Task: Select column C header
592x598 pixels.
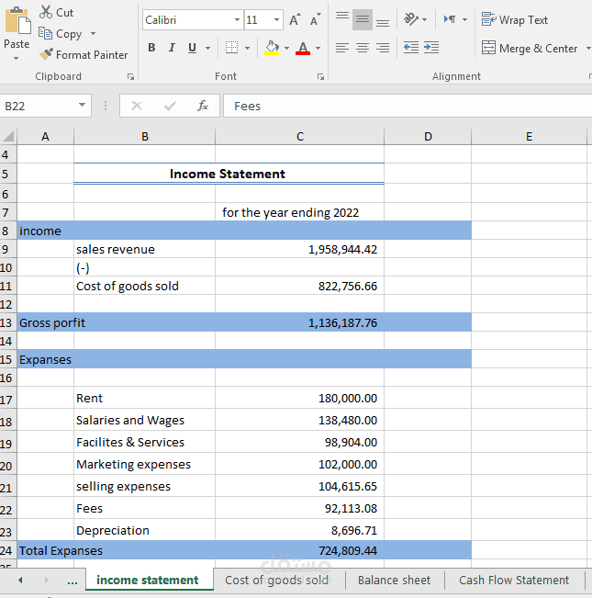Action: pos(300,137)
